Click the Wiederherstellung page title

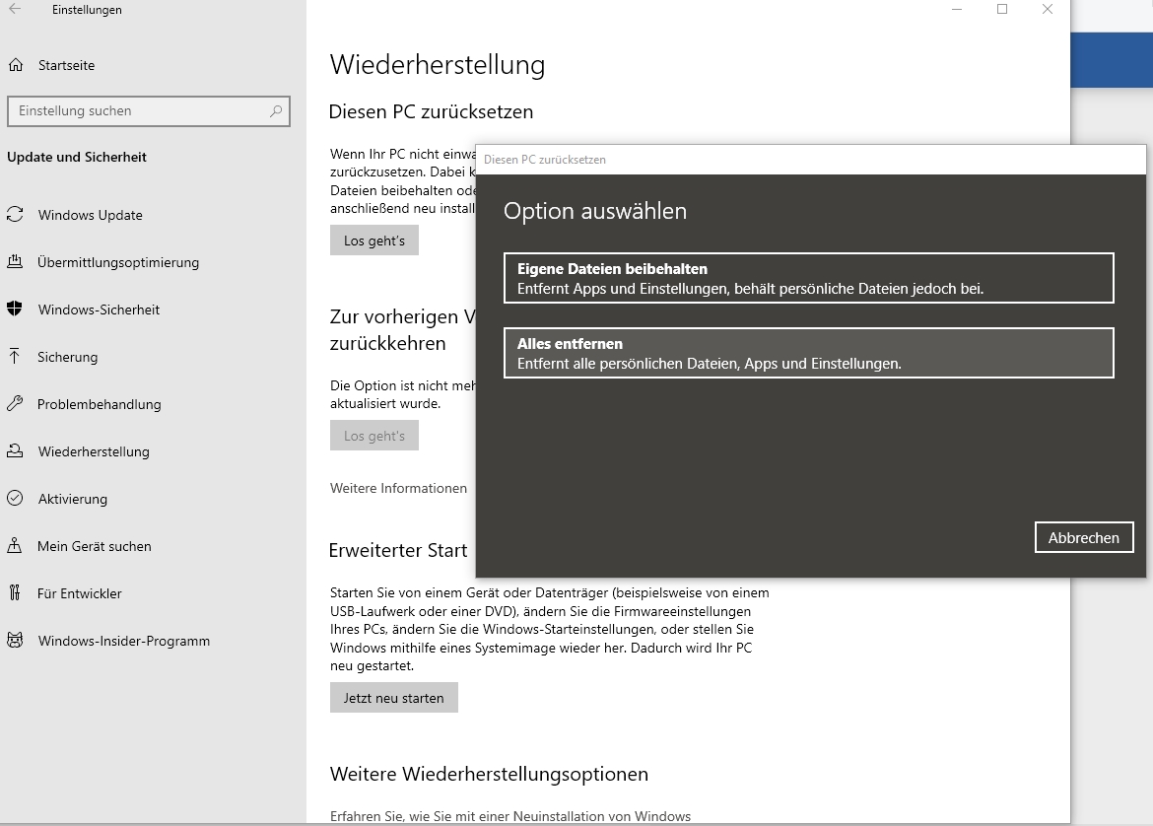coord(438,65)
